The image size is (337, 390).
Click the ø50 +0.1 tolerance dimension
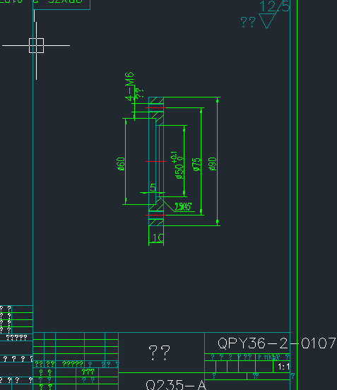point(178,165)
